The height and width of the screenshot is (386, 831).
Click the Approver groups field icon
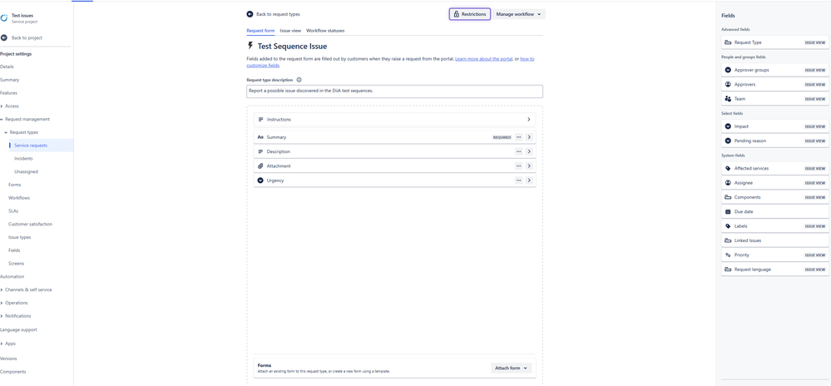pos(728,70)
